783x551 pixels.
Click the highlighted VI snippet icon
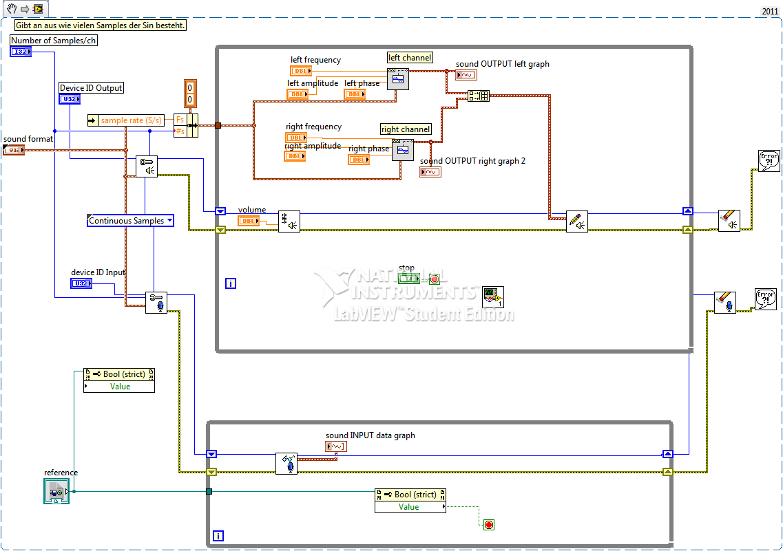[x=38, y=9]
